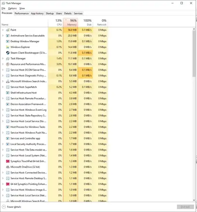
Task: Click the Shell Infrastructure Host icon
Action: (8, 93)
